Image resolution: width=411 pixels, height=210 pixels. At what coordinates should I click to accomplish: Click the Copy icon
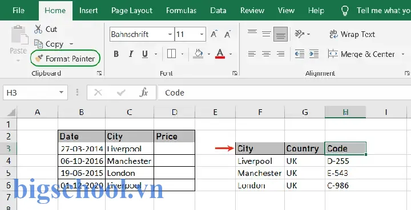point(38,44)
